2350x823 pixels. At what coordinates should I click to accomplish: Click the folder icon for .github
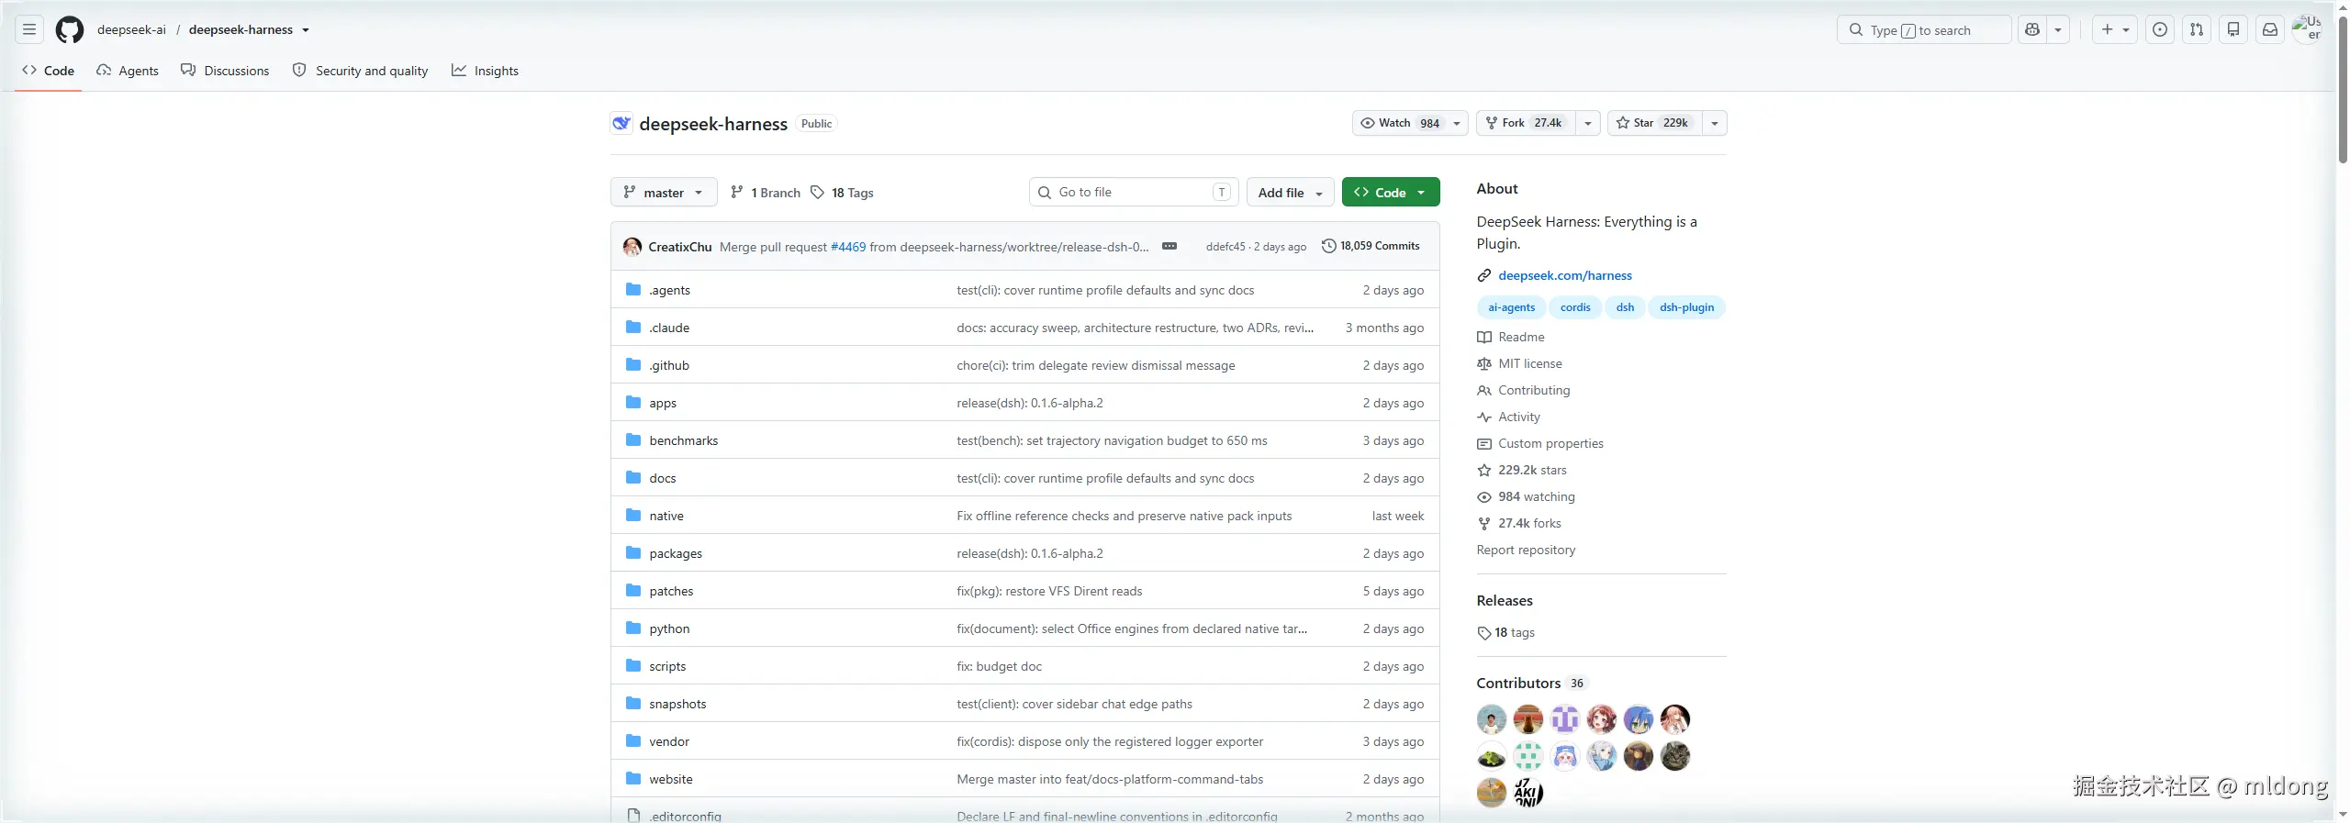click(x=633, y=365)
